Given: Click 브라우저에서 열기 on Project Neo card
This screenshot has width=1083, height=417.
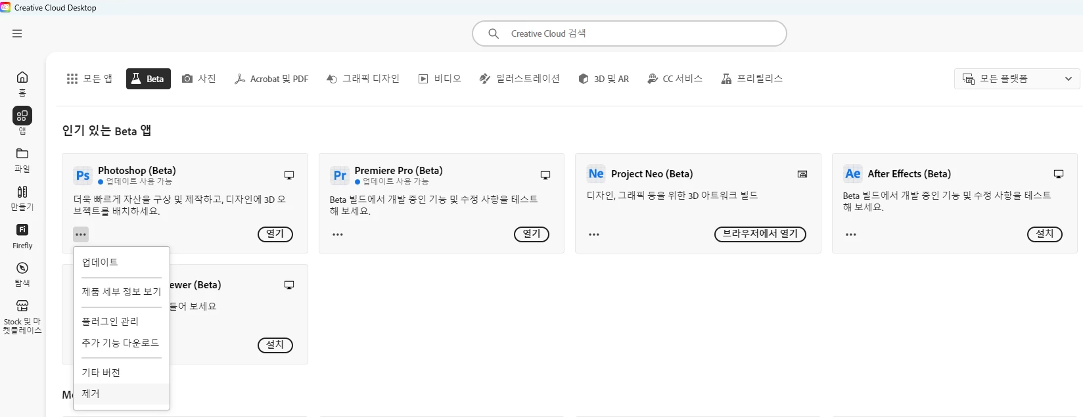Looking at the screenshot, I should (760, 234).
